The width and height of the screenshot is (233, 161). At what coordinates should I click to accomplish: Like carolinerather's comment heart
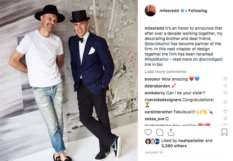tap(226, 112)
